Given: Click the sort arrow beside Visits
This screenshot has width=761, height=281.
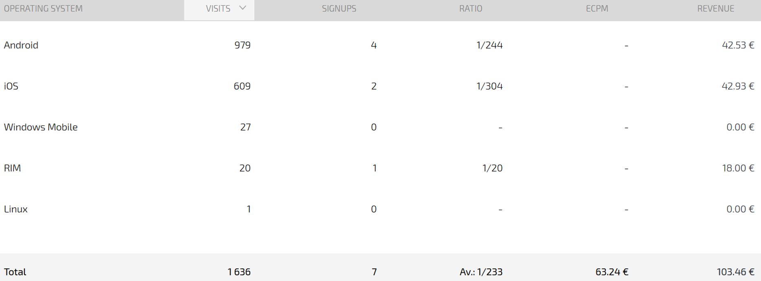Looking at the screenshot, I should click(x=243, y=8).
